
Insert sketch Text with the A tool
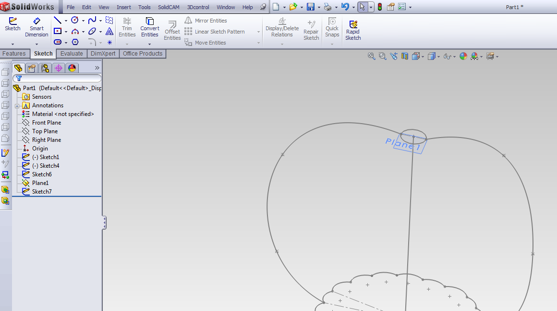tap(109, 31)
